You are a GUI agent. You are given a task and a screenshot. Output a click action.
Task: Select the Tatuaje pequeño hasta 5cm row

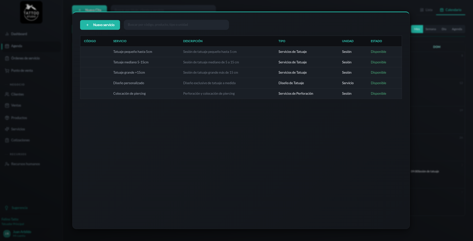pos(241,52)
